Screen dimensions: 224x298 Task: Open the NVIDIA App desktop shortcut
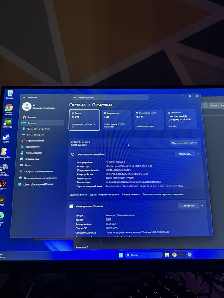(8, 123)
